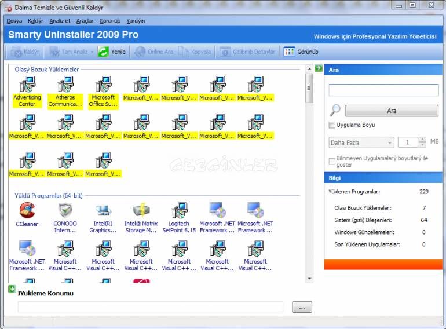Viewport: 446px width, 329px height.
Task: Open the Daha Fazla dropdown
Action: click(x=361, y=142)
